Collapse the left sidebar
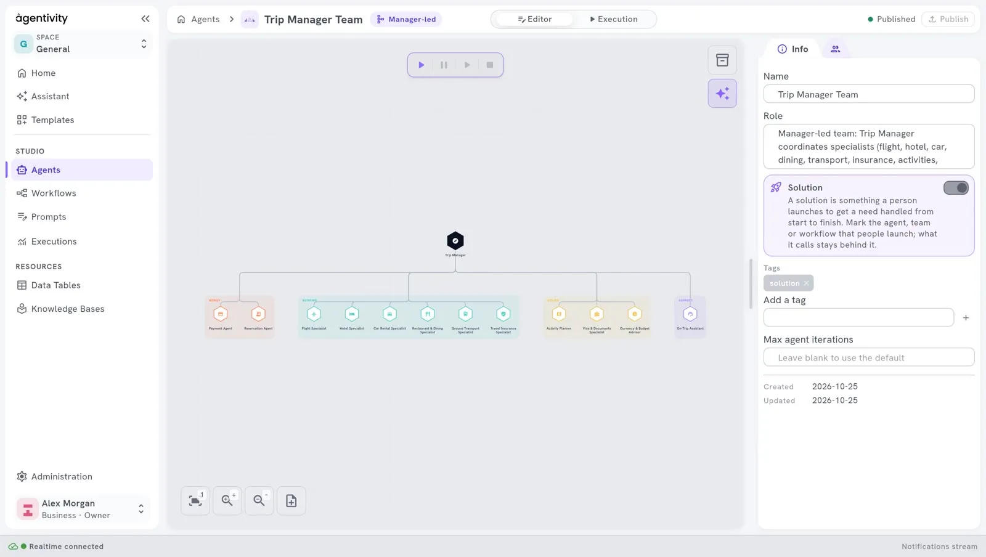Image resolution: width=986 pixels, height=557 pixels. pos(145,19)
